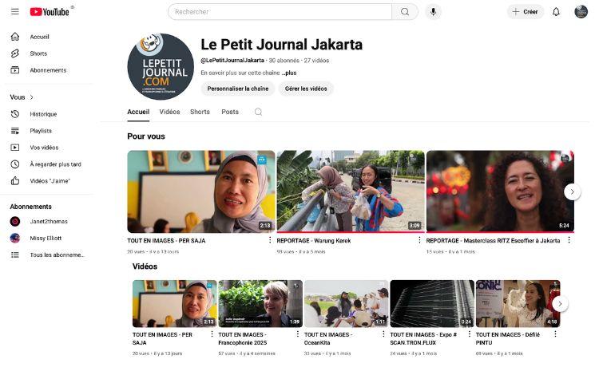The image size is (595, 371).
Task: Open Shorts from the sidebar
Action: [38, 53]
